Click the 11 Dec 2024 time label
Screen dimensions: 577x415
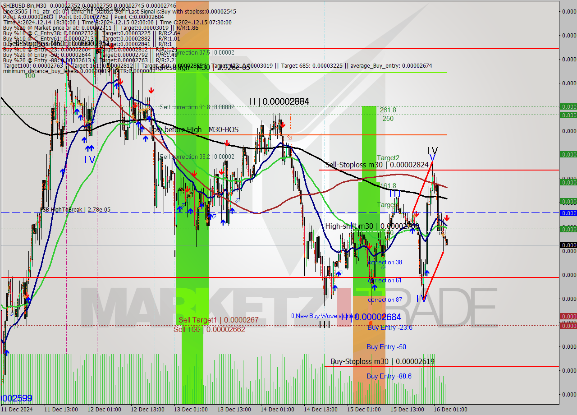(x=17, y=410)
